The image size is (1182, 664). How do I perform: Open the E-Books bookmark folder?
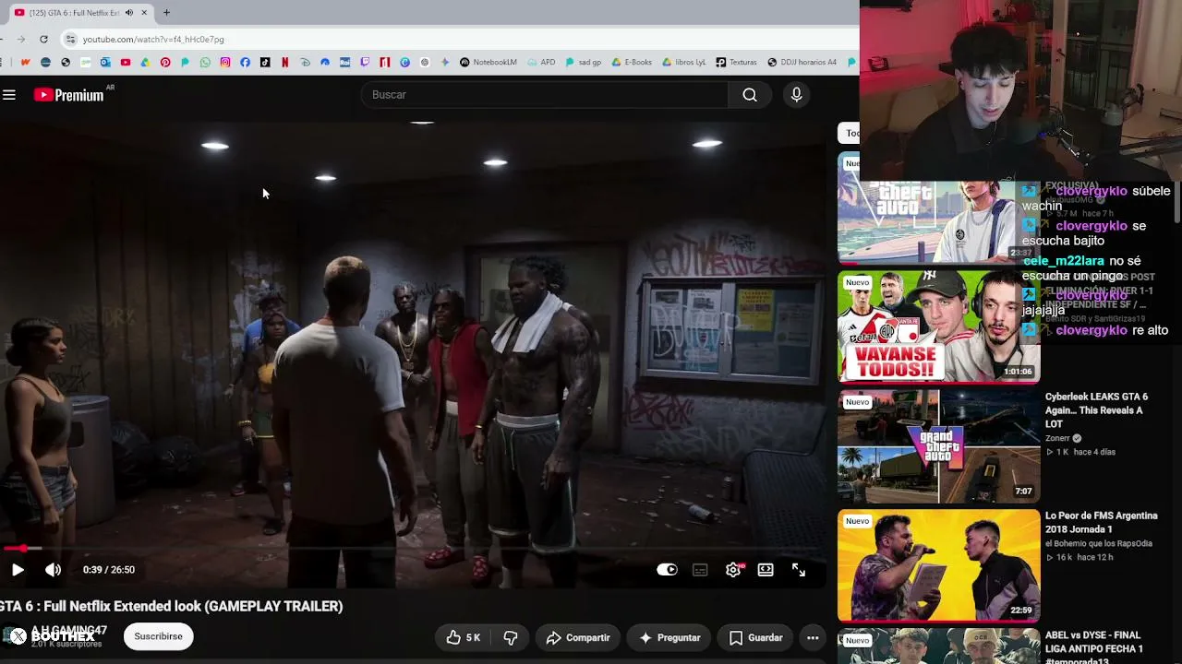click(632, 63)
